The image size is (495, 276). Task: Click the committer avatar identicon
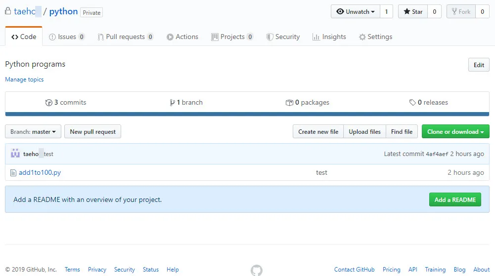(15, 154)
